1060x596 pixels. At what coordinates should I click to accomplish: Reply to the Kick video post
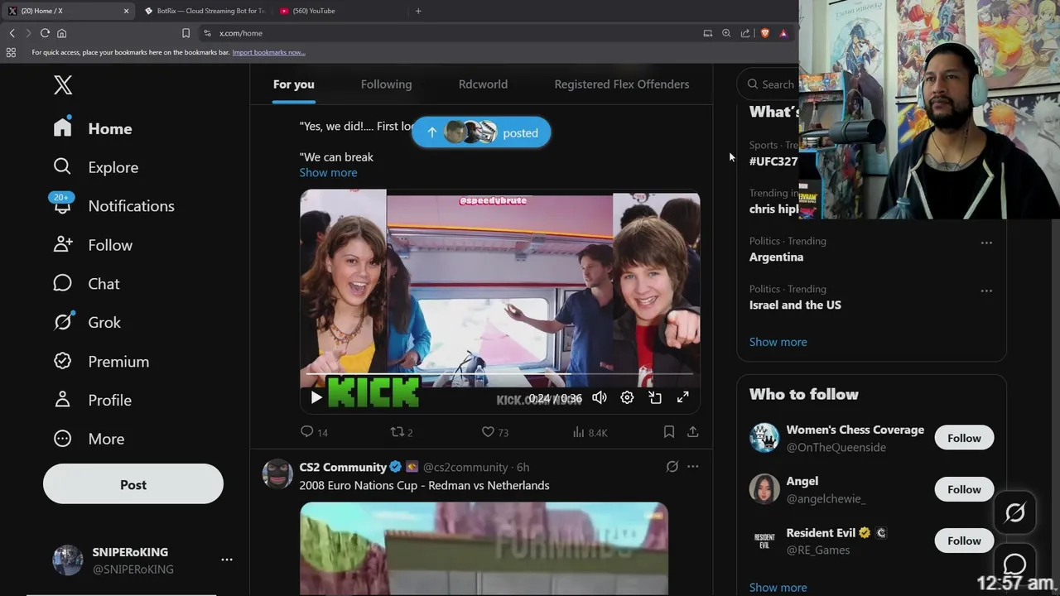[x=314, y=432]
